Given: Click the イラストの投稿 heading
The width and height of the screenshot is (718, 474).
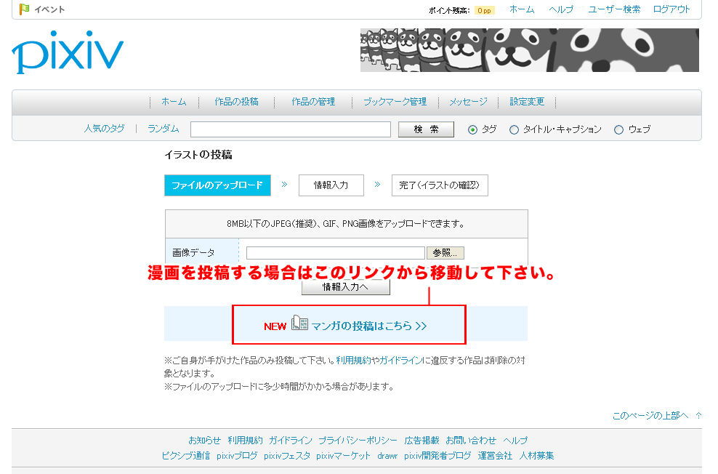Looking at the screenshot, I should pos(198,155).
